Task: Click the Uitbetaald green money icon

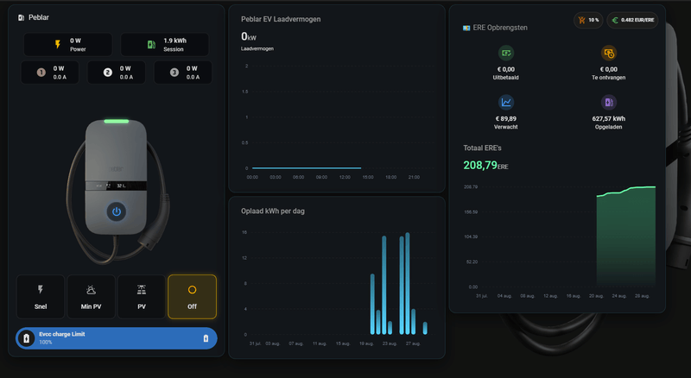Action: point(506,53)
